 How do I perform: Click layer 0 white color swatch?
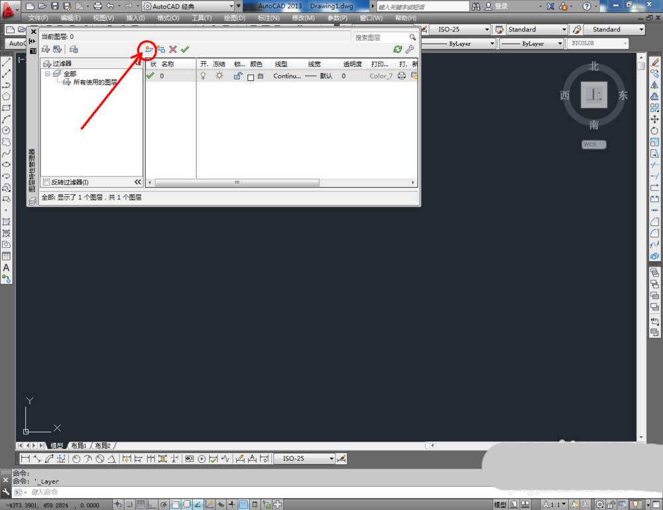point(251,77)
